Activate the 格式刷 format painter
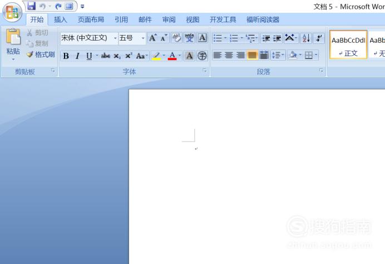Image resolution: width=385 pixels, height=264 pixels. coord(41,54)
